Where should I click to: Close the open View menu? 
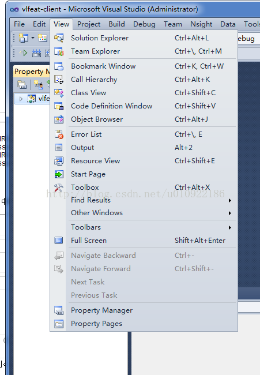(x=62, y=24)
